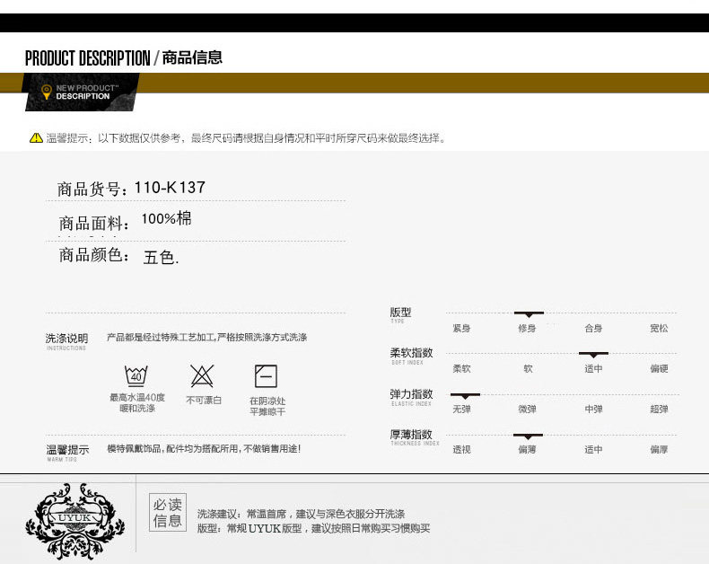This screenshot has width=709, height=564.
Task: Click the 柔软 softness option text
Action: 461,368
